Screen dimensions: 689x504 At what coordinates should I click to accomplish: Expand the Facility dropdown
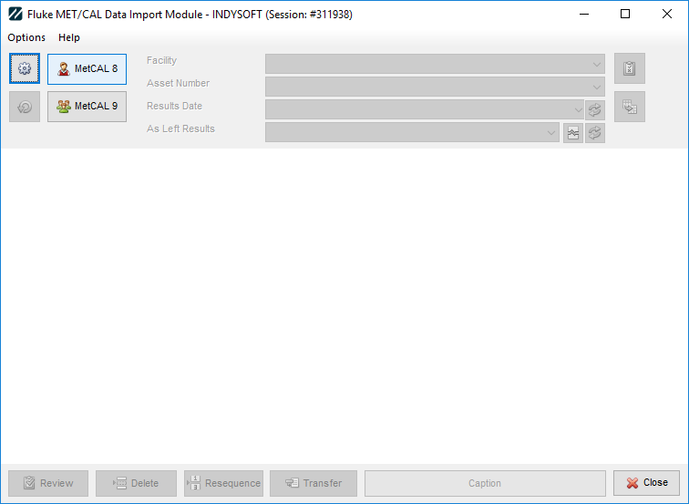click(596, 64)
